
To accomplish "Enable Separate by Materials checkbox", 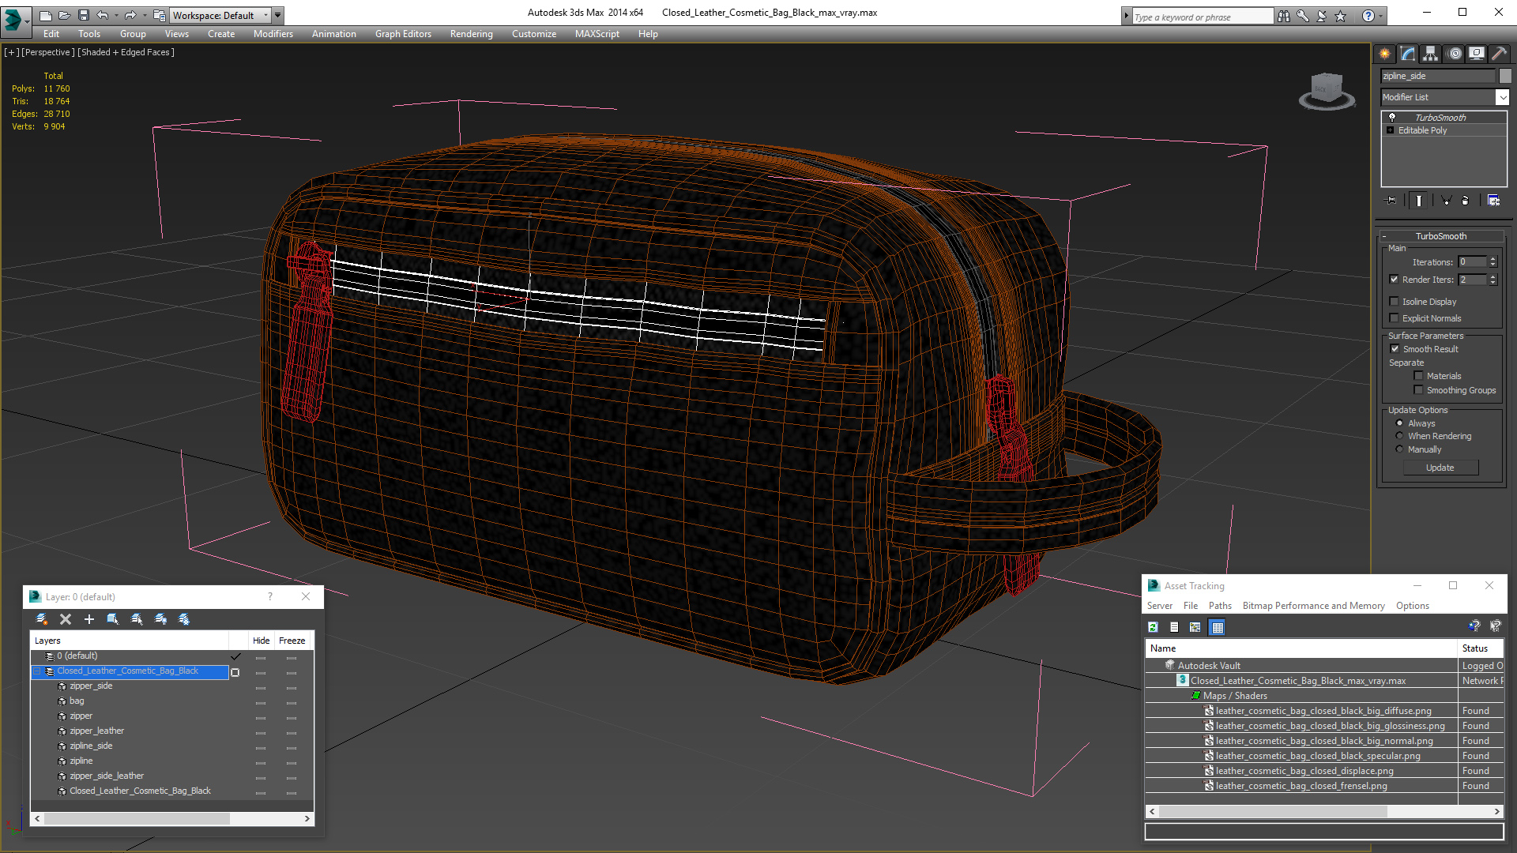I will click(1418, 375).
